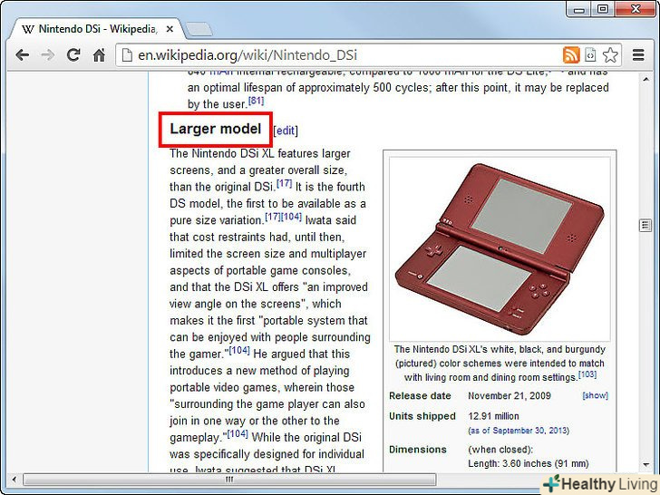The image size is (660, 495).
Task: Open the burgundy Nintendo DSi XL image
Action: [500, 248]
